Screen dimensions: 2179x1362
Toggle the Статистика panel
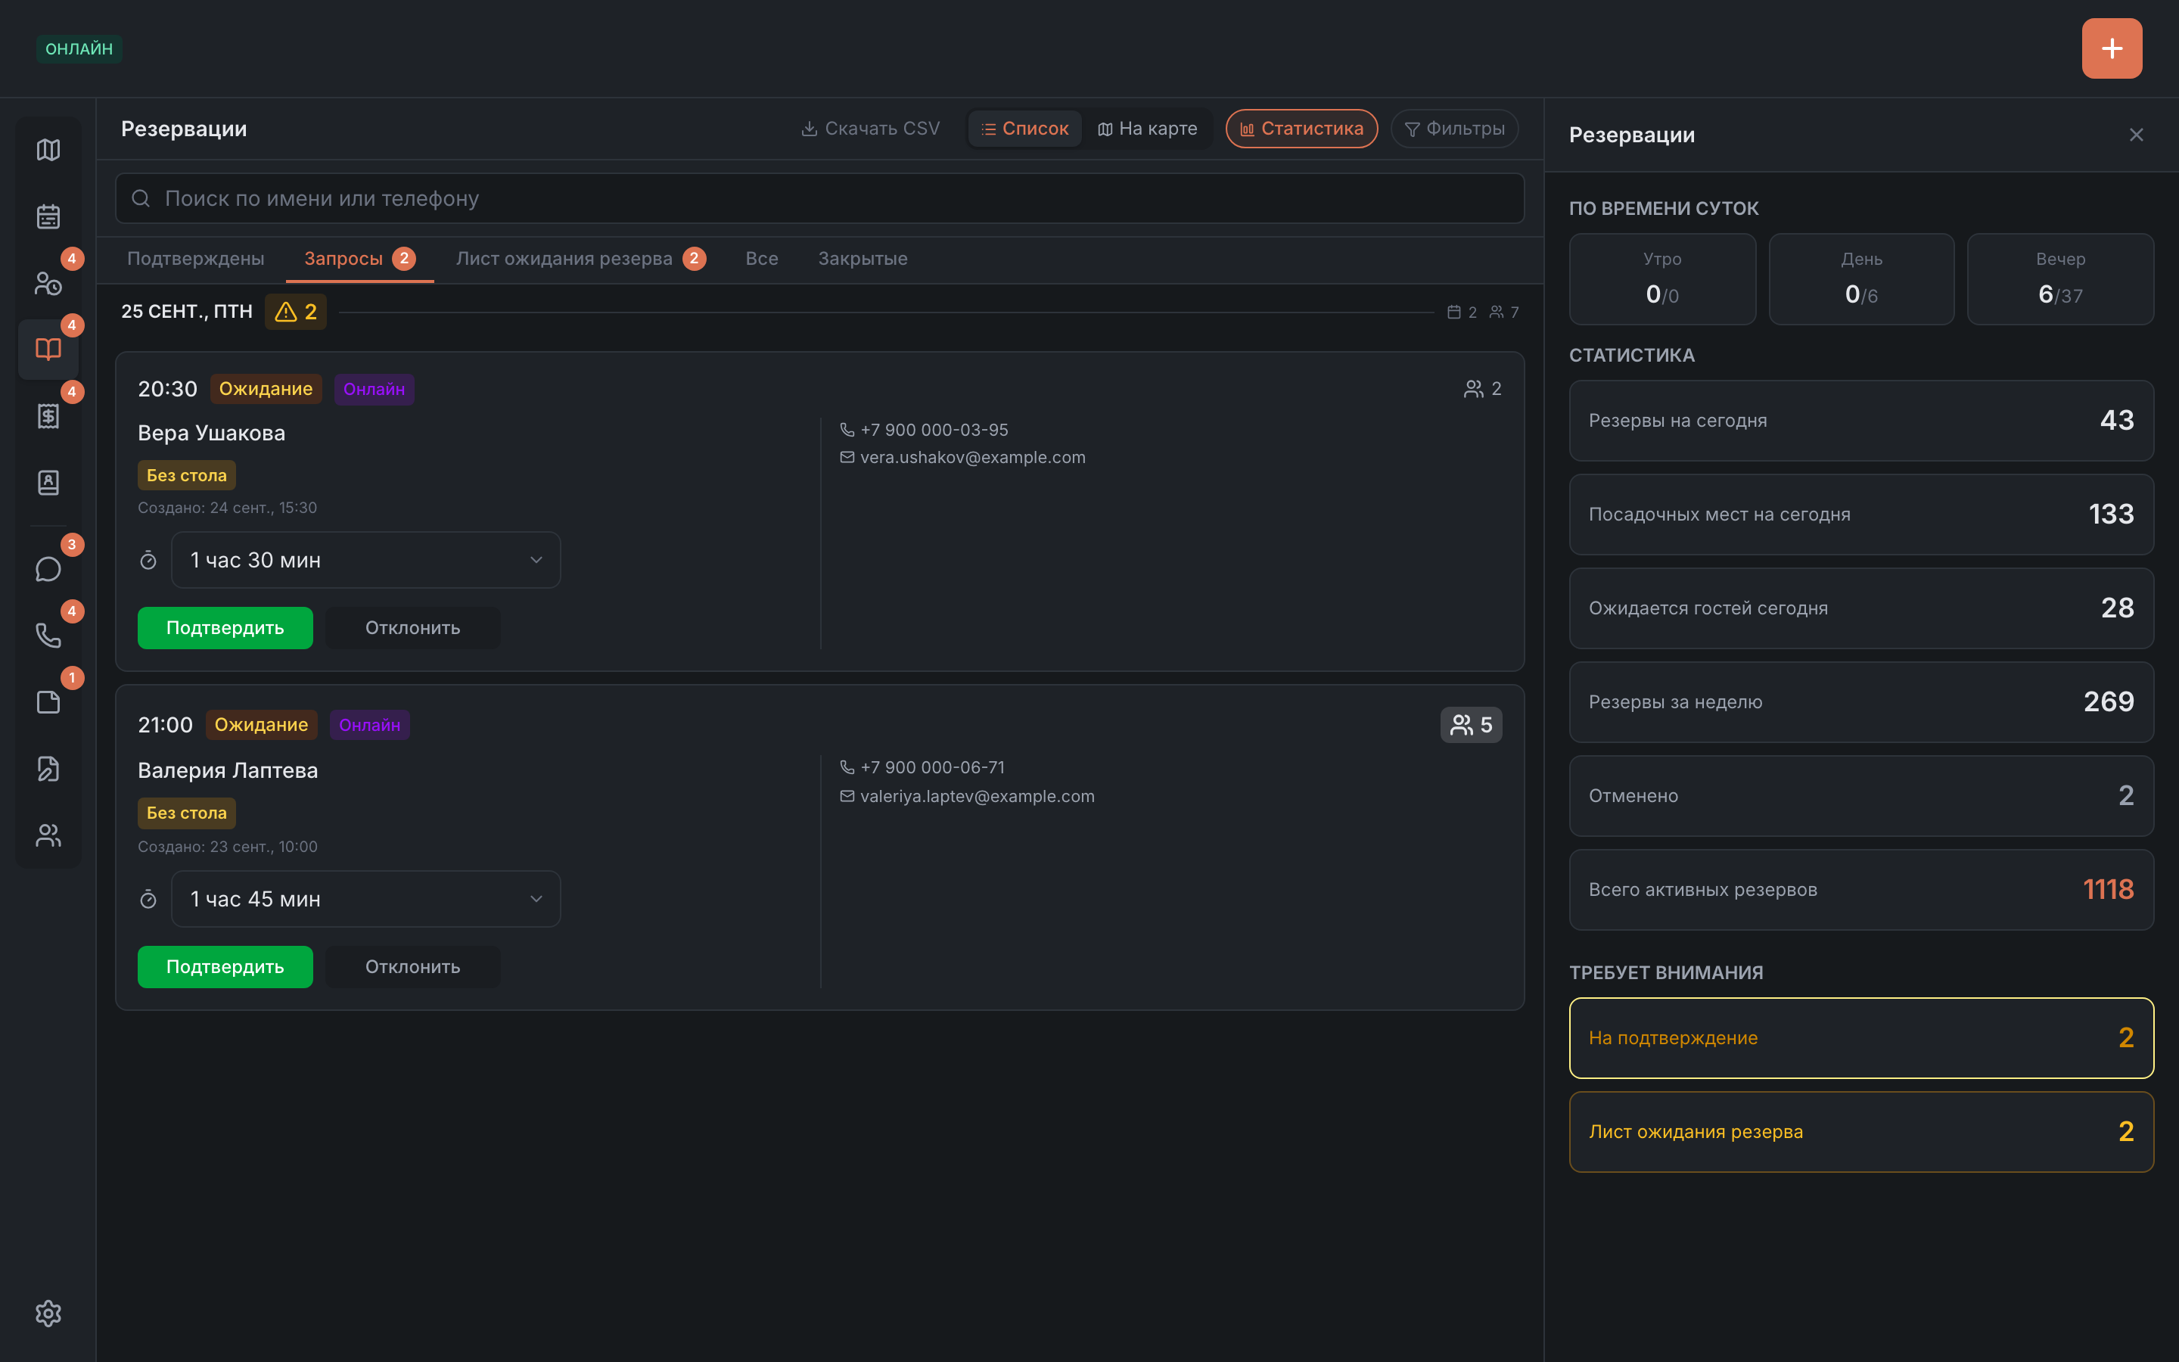[x=1301, y=129]
